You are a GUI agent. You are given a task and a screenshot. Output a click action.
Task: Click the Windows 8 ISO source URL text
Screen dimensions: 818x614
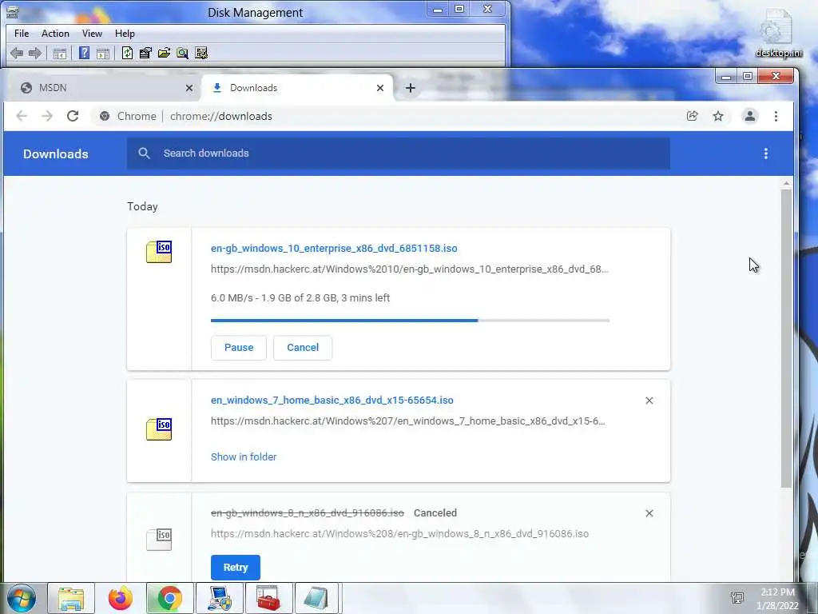(x=399, y=533)
